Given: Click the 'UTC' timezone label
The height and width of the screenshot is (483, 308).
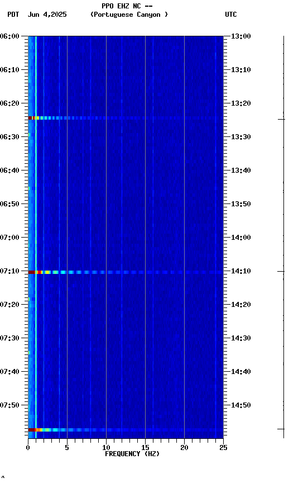Looking at the screenshot, I should [231, 15].
